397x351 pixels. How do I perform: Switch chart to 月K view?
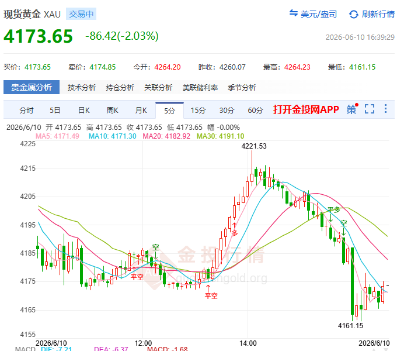[x=141, y=111]
